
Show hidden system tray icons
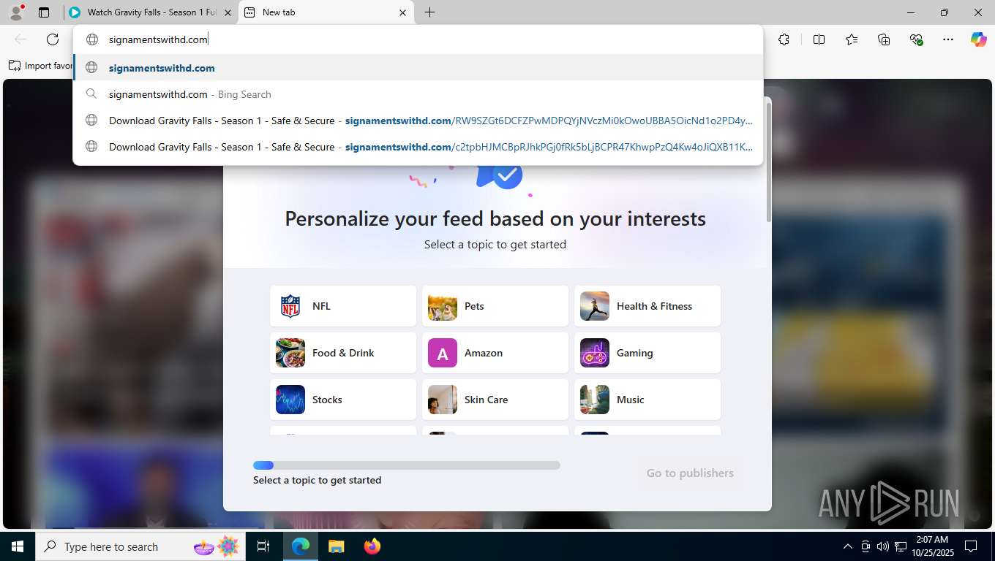point(847,546)
